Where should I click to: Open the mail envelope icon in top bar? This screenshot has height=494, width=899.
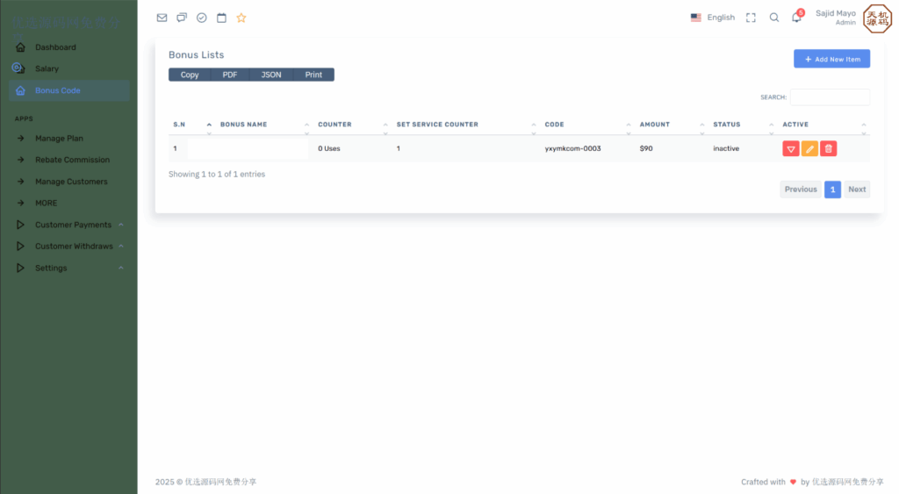point(162,18)
